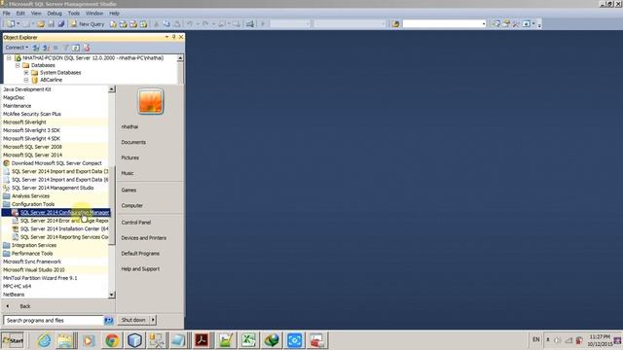Open SQL Server 2014 Management Studio shortcut

[x=53, y=188]
